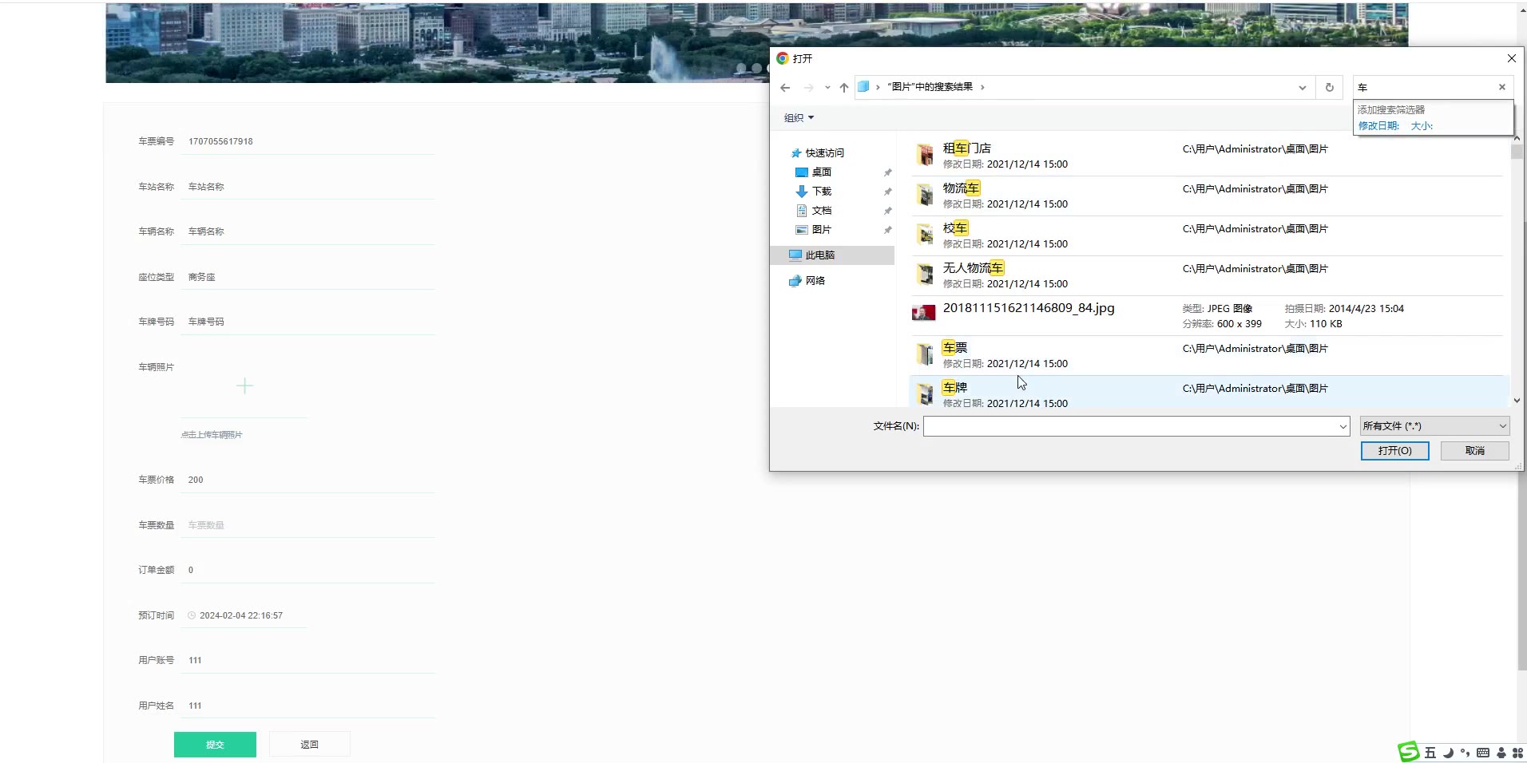Toggle the input method moon icon
The height and width of the screenshot is (763, 1527).
[x=1448, y=753]
